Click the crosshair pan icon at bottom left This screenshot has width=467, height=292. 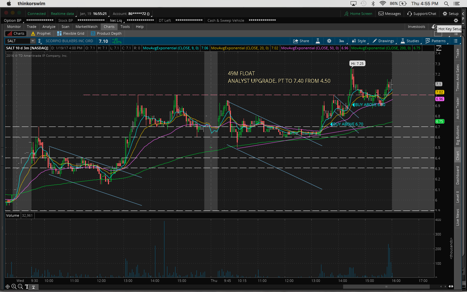[x=7, y=286]
